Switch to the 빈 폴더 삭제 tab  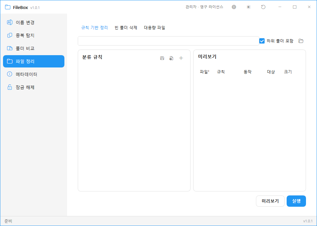click(x=126, y=28)
